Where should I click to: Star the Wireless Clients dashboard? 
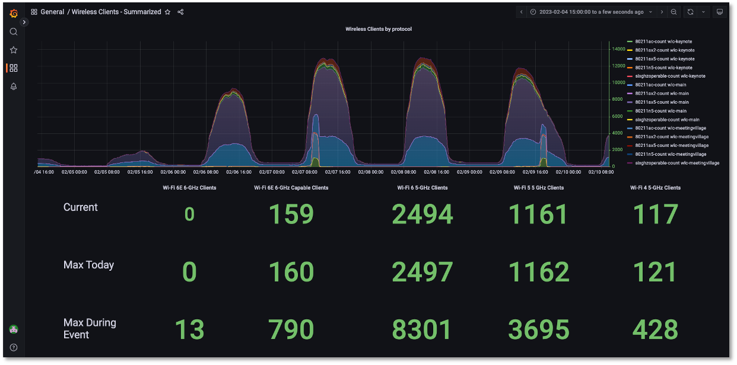point(167,12)
